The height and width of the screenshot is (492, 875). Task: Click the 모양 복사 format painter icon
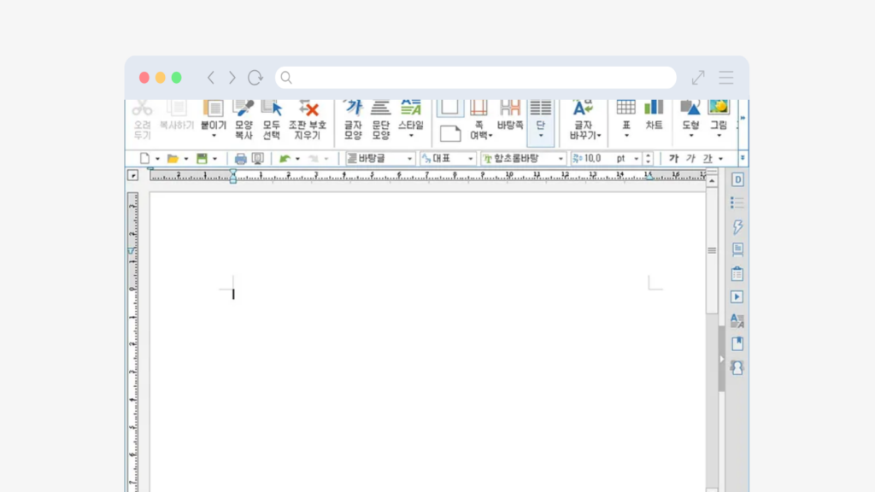pos(244,111)
